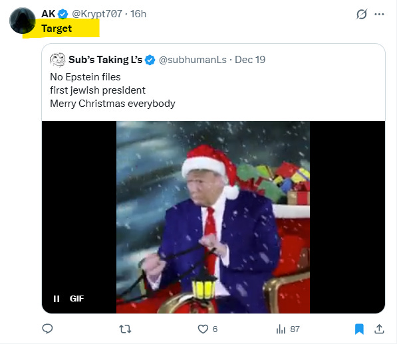This screenshot has height=344, width=397.
Task: Click the Grok slashed-circle icon
Action: 362,14
